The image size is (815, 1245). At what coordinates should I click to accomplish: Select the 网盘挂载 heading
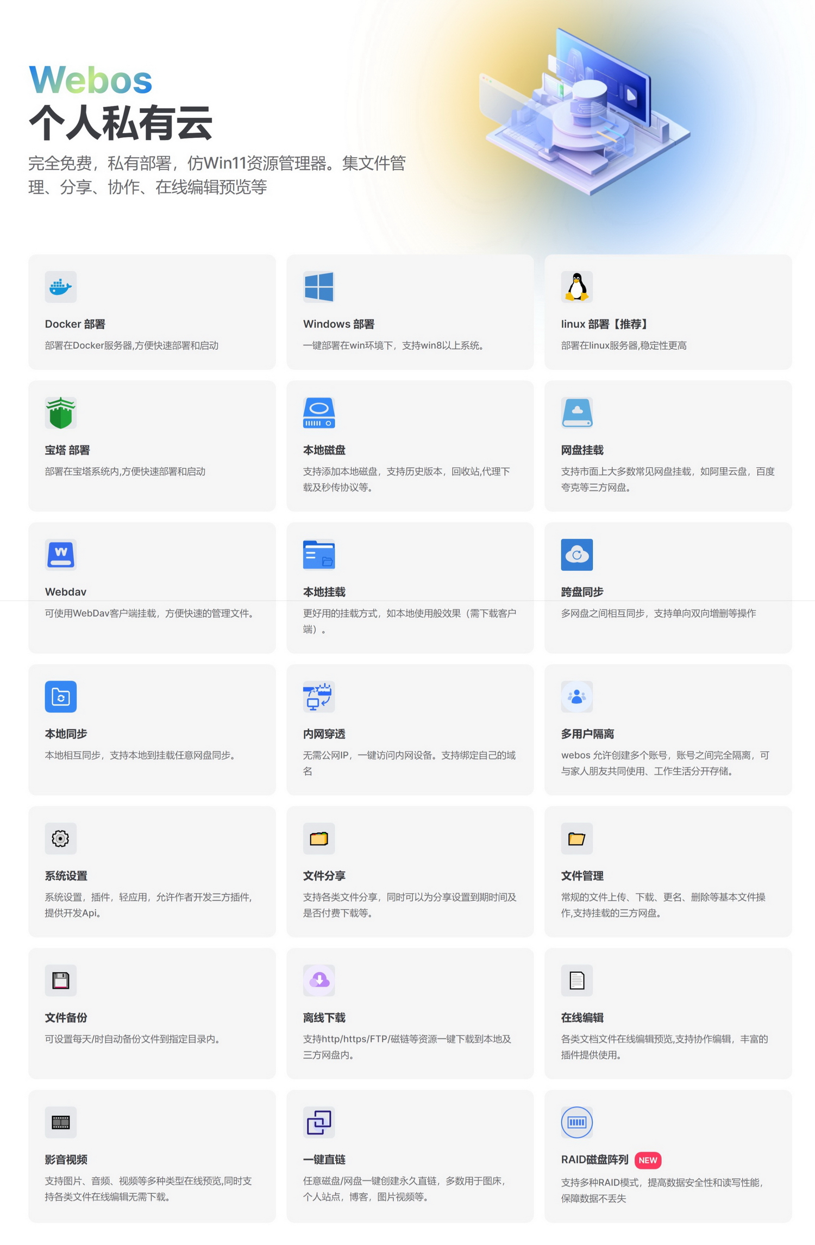click(x=582, y=450)
